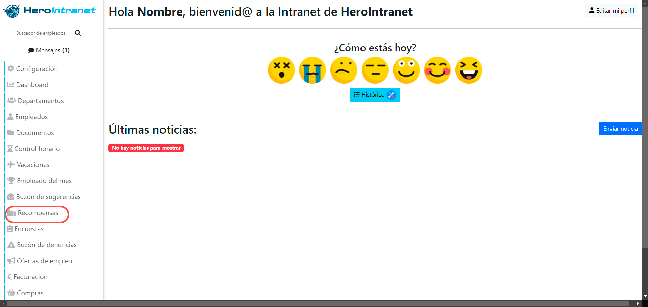Click the horizontal scrollbar right arrow
This screenshot has height=307, width=648.
point(638,304)
